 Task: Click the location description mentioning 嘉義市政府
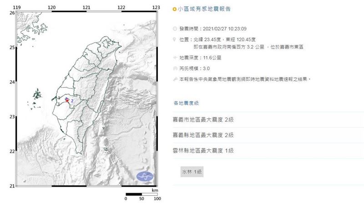click(248, 47)
